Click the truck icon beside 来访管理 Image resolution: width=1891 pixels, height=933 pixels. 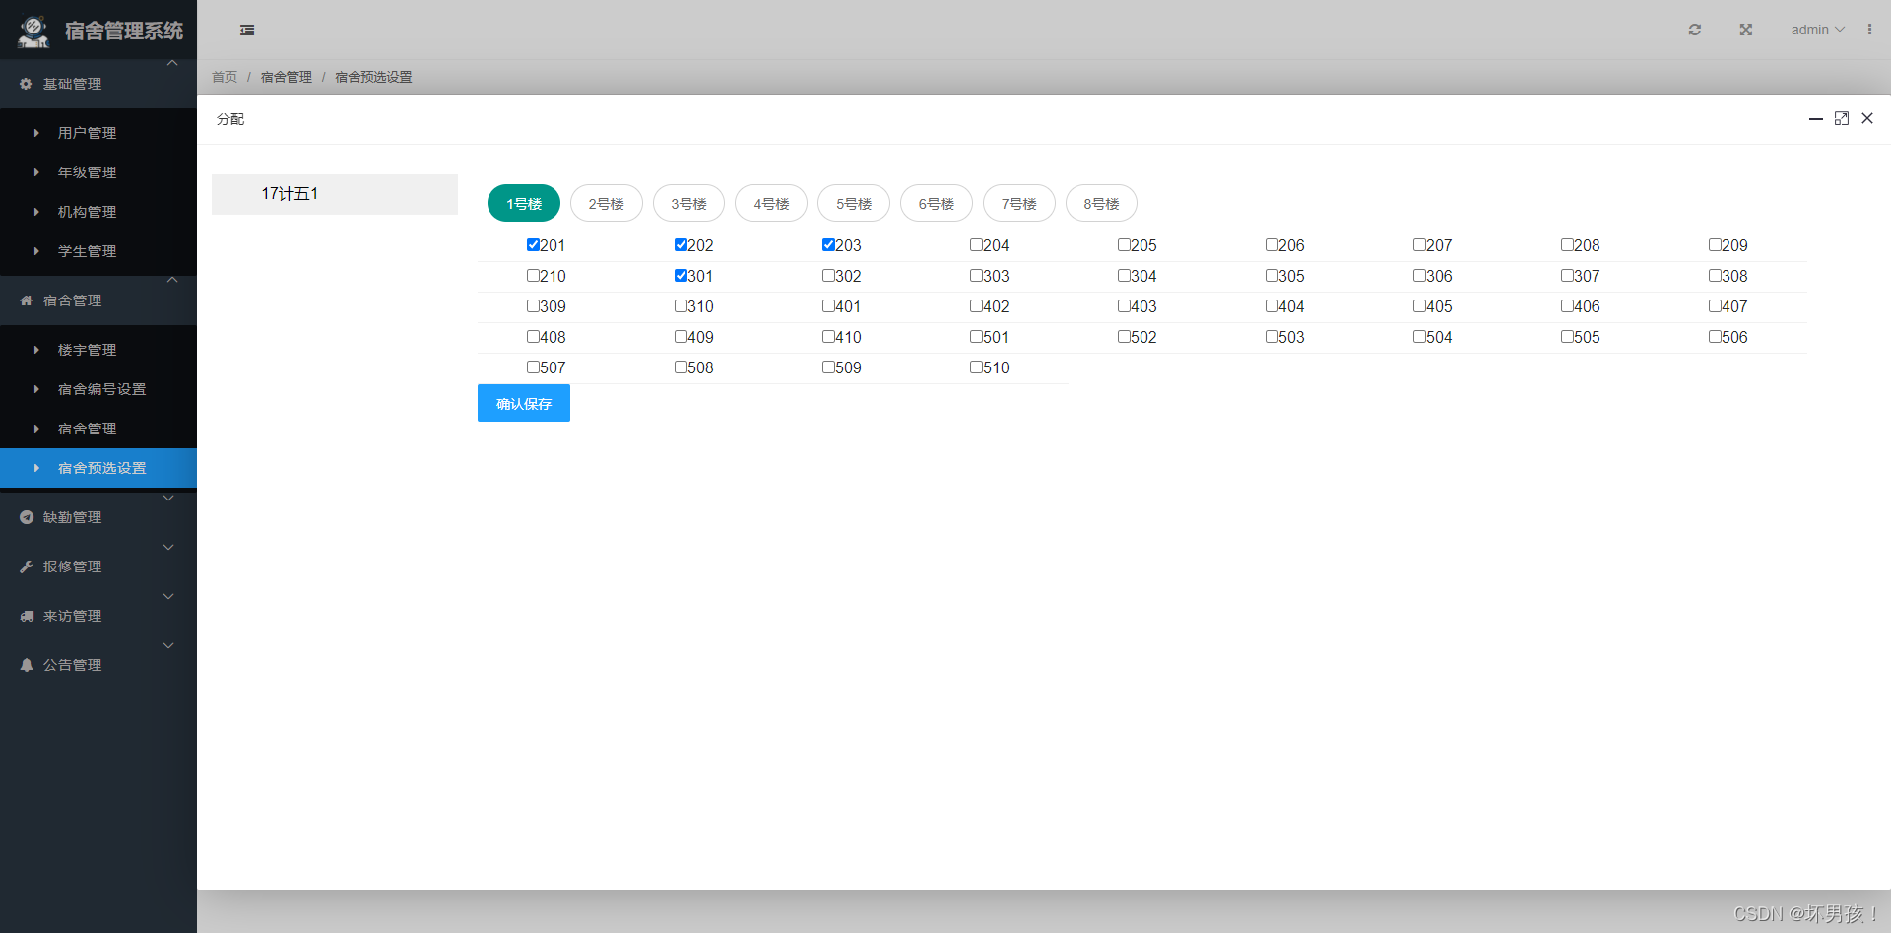26,616
